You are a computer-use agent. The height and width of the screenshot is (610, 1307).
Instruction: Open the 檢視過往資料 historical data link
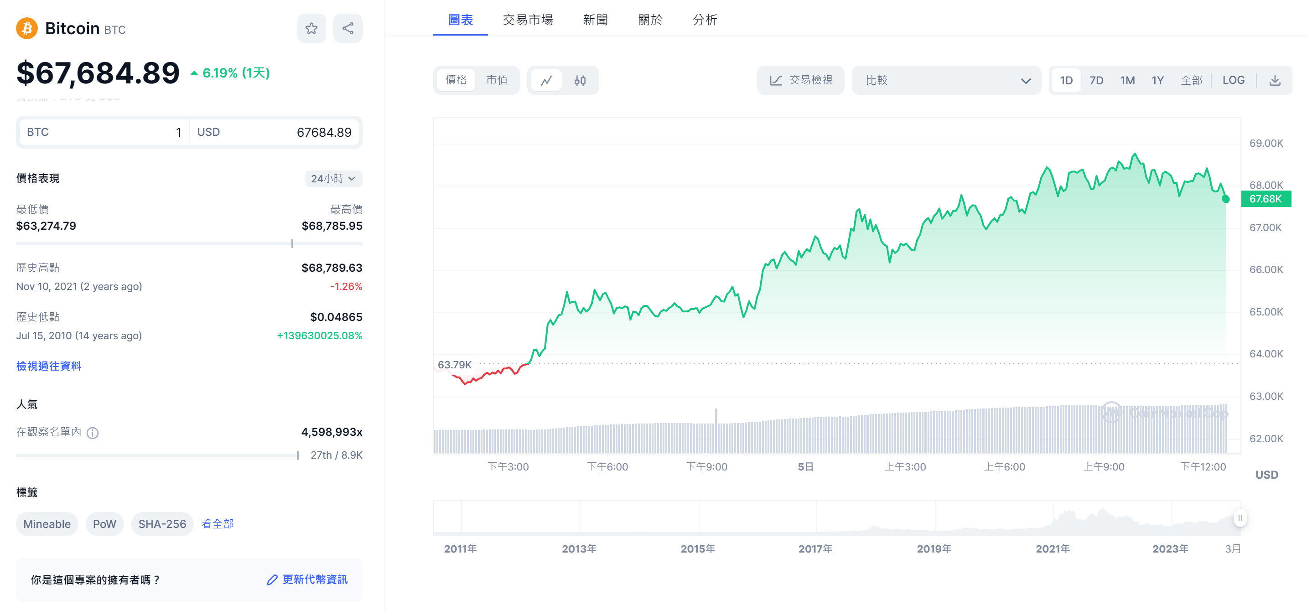49,366
